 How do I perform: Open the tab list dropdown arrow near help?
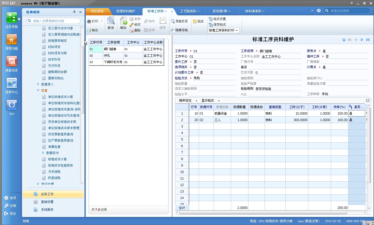point(312,11)
